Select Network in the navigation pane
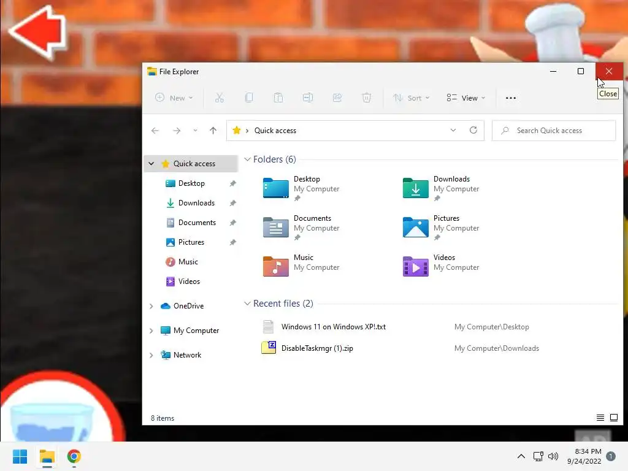The height and width of the screenshot is (471, 628). 188,355
